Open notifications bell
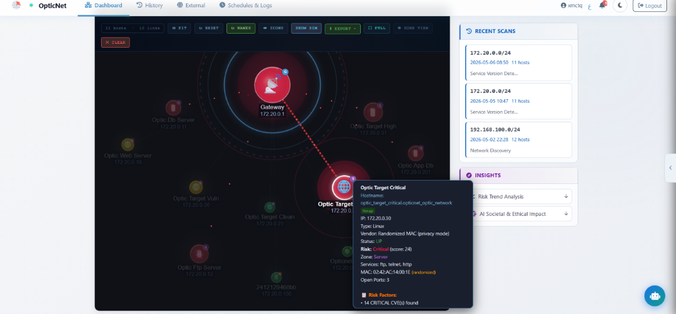 [603, 5]
